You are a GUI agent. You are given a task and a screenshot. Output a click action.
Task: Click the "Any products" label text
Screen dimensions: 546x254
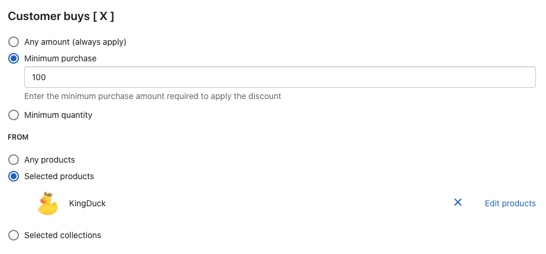pyautogui.click(x=50, y=160)
